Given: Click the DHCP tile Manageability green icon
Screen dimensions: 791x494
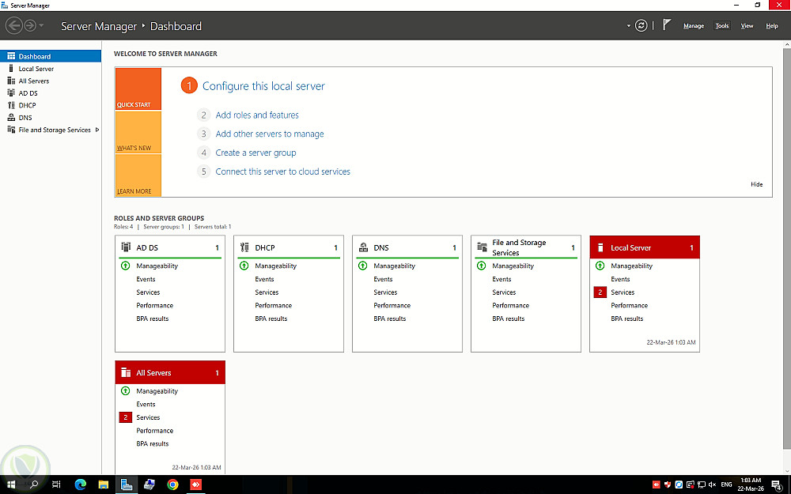Looking at the screenshot, I should (244, 265).
